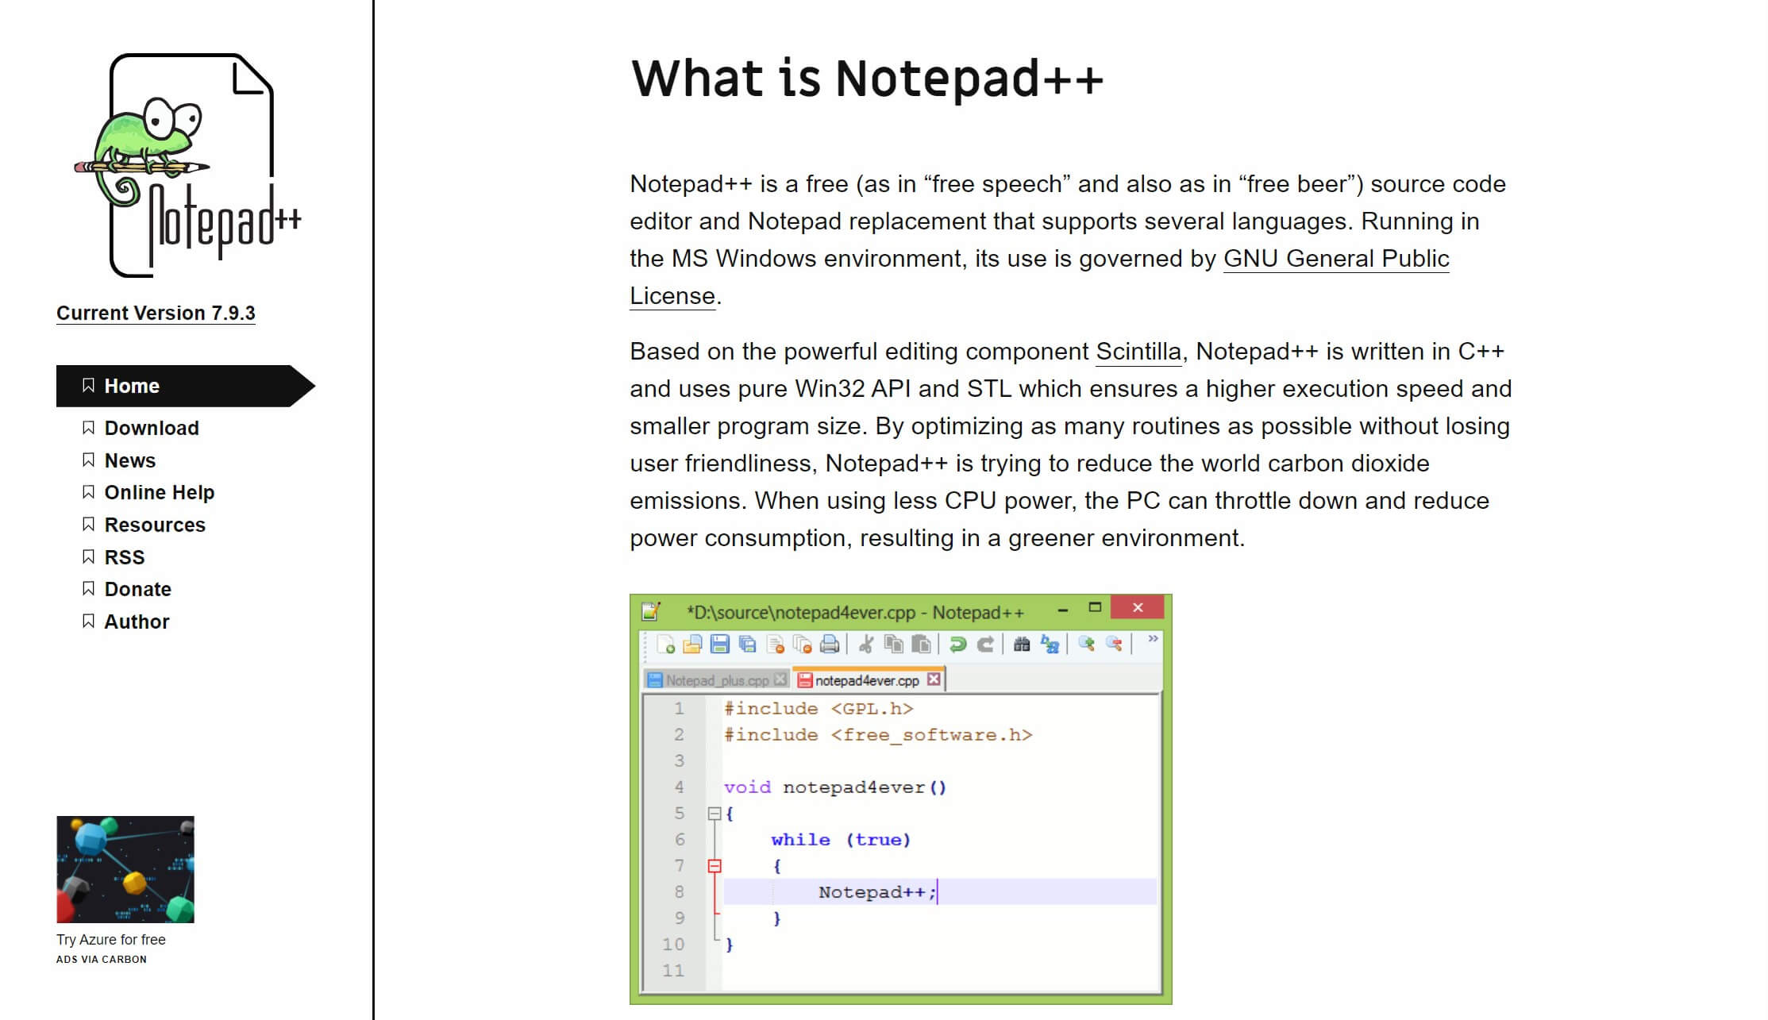1768x1020 pixels.
Task: Expand the Resources navigation item
Action: pos(156,525)
